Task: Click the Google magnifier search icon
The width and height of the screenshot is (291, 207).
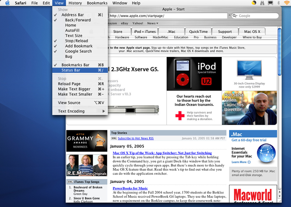Action: pyautogui.click(x=234, y=16)
